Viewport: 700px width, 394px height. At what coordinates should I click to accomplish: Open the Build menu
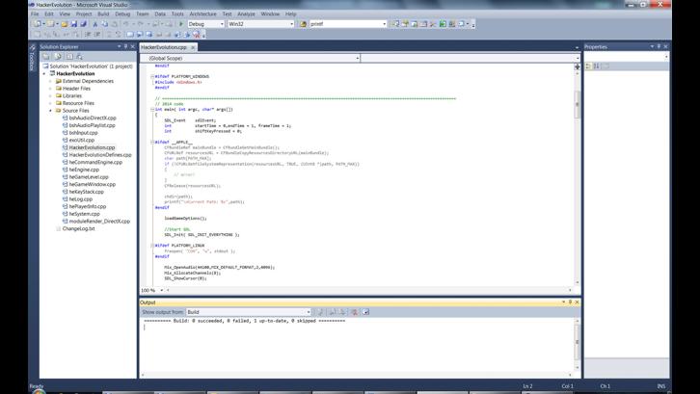coord(103,13)
